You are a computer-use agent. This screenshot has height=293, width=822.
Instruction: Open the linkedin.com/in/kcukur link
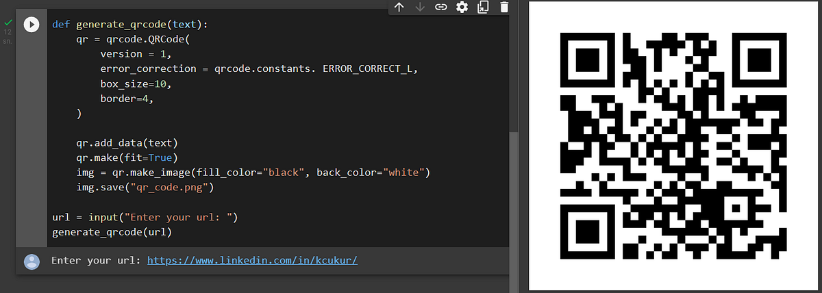click(x=253, y=261)
